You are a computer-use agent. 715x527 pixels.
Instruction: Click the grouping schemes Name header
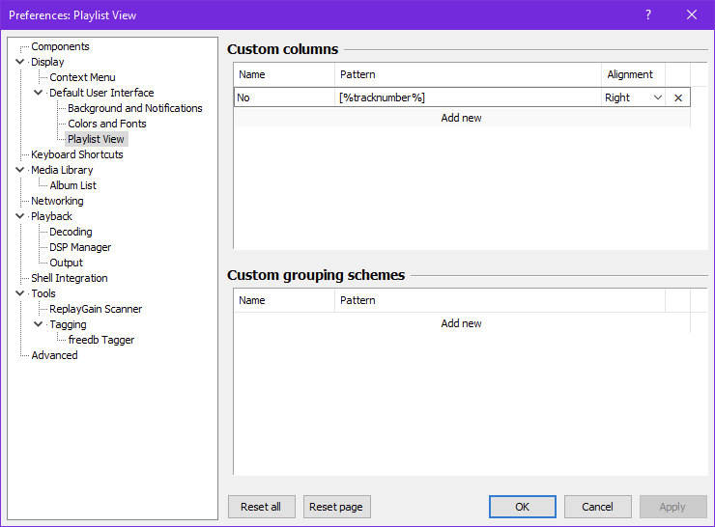[x=284, y=300]
